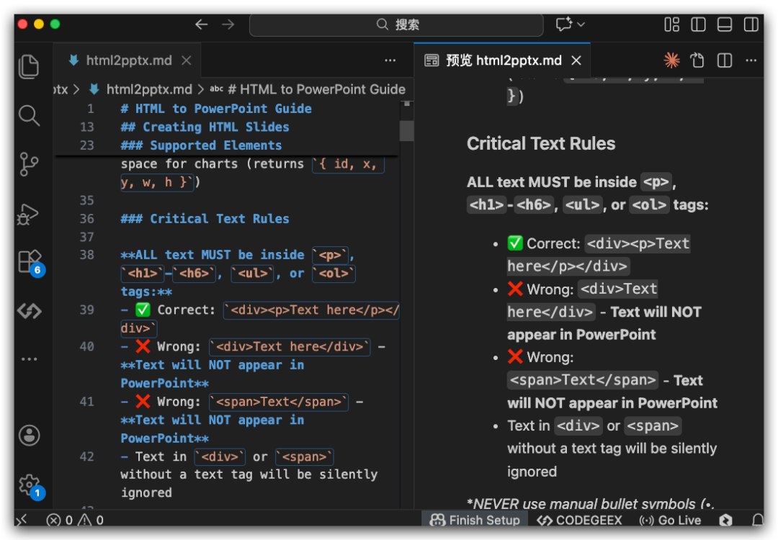This screenshot has width=778, height=540.
Task: Toggle the bottom panel layout button
Action: click(x=725, y=24)
